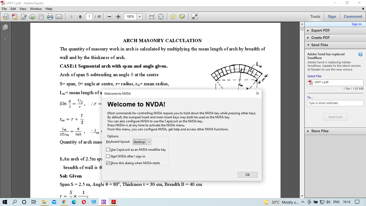Open the View menu
Image resolution: width=366 pixels, height=206 pixels.
tap(23, 9)
